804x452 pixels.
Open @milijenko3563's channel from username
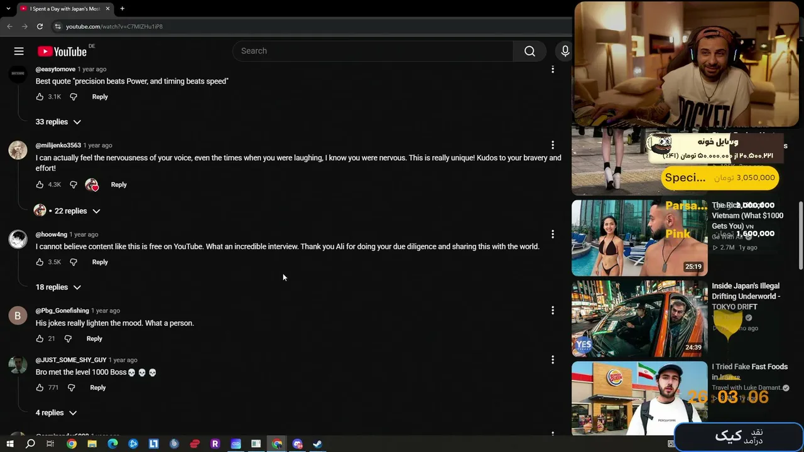58,145
